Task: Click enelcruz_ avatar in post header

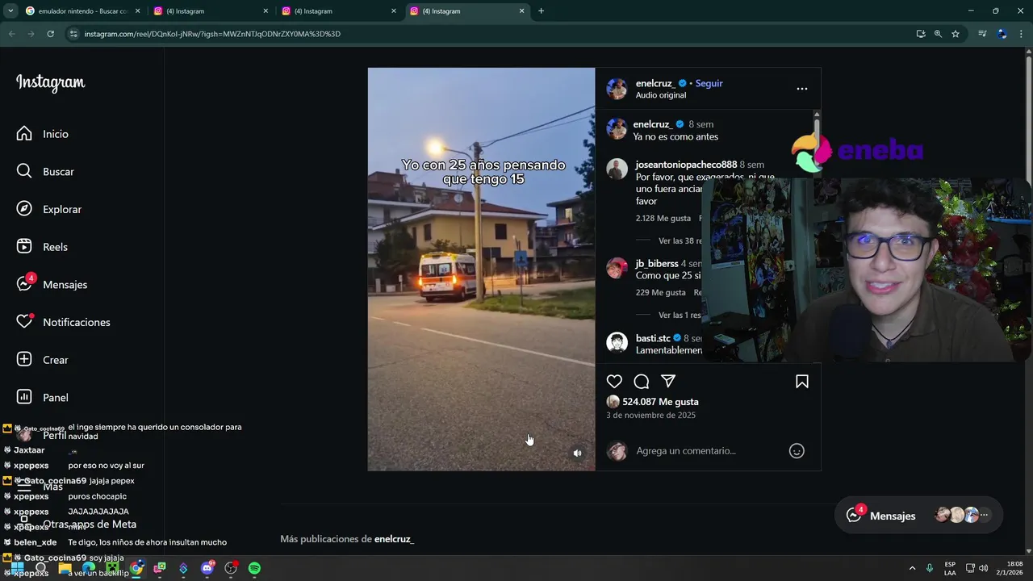Action: pos(617,89)
